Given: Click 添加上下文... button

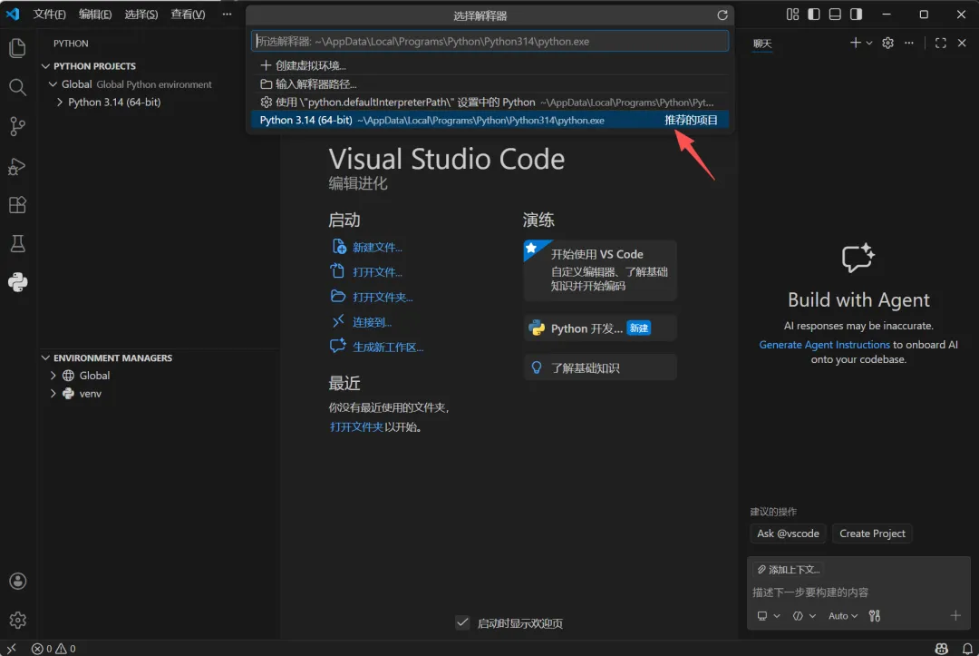Looking at the screenshot, I should tap(789, 569).
